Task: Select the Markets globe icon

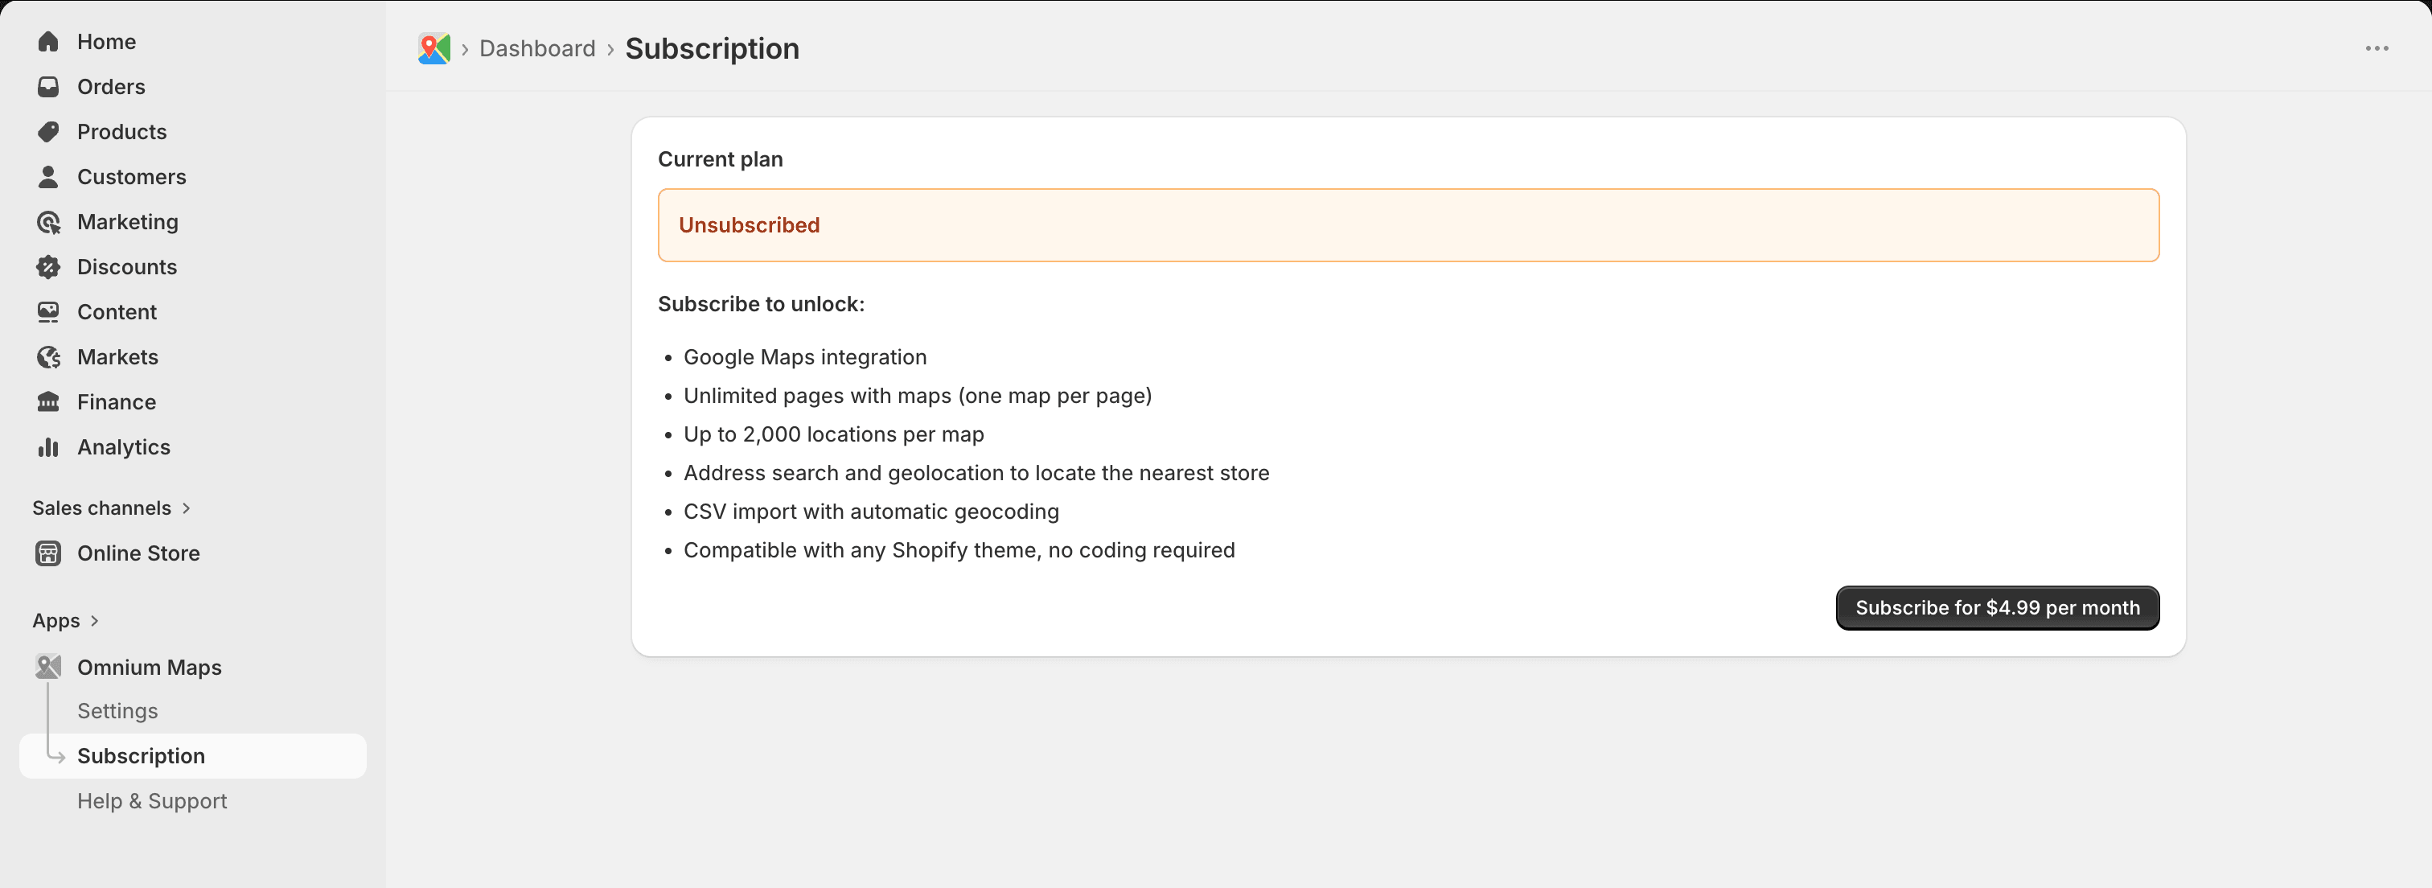Action: pyautogui.click(x=48, y=356)
